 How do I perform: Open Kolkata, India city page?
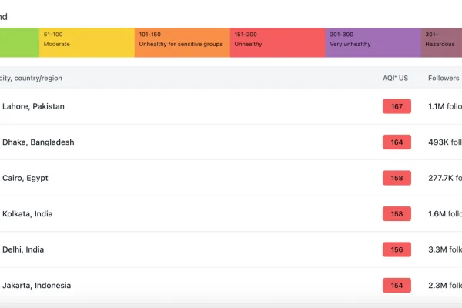[x=28, y=214]
